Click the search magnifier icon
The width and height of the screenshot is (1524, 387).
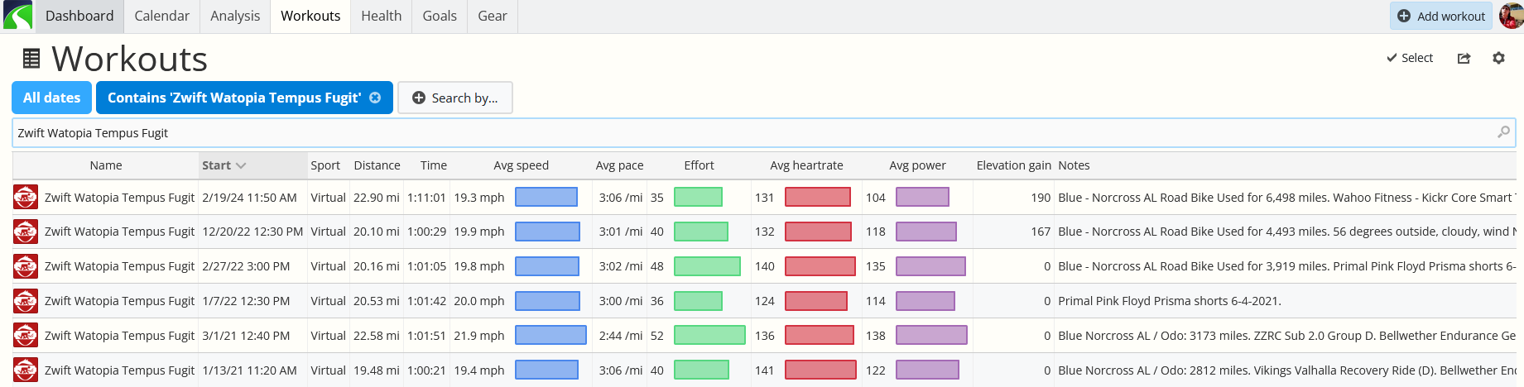(1503, 132)
